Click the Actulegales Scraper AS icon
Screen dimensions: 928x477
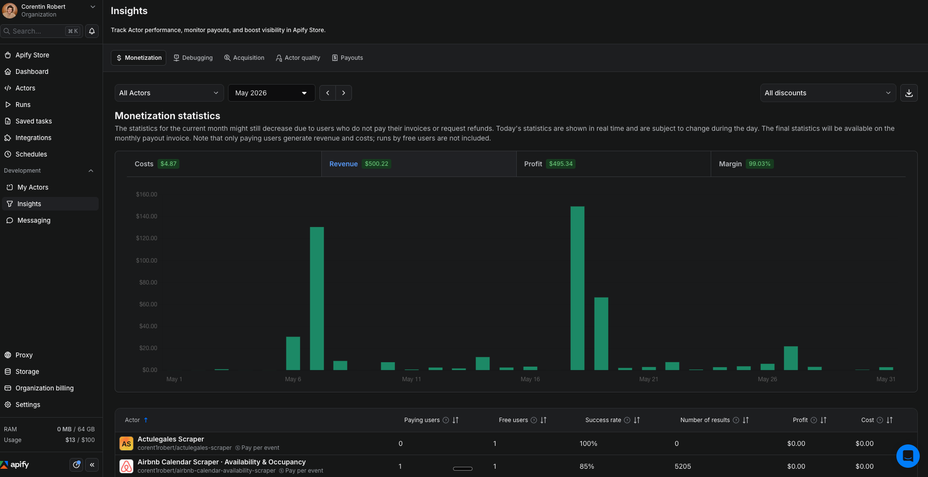126,443
